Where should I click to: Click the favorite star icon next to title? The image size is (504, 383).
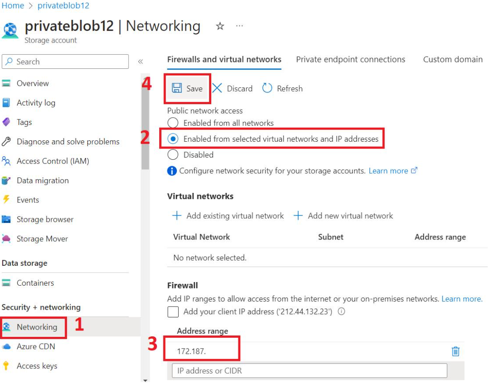[x=220, y=26]
